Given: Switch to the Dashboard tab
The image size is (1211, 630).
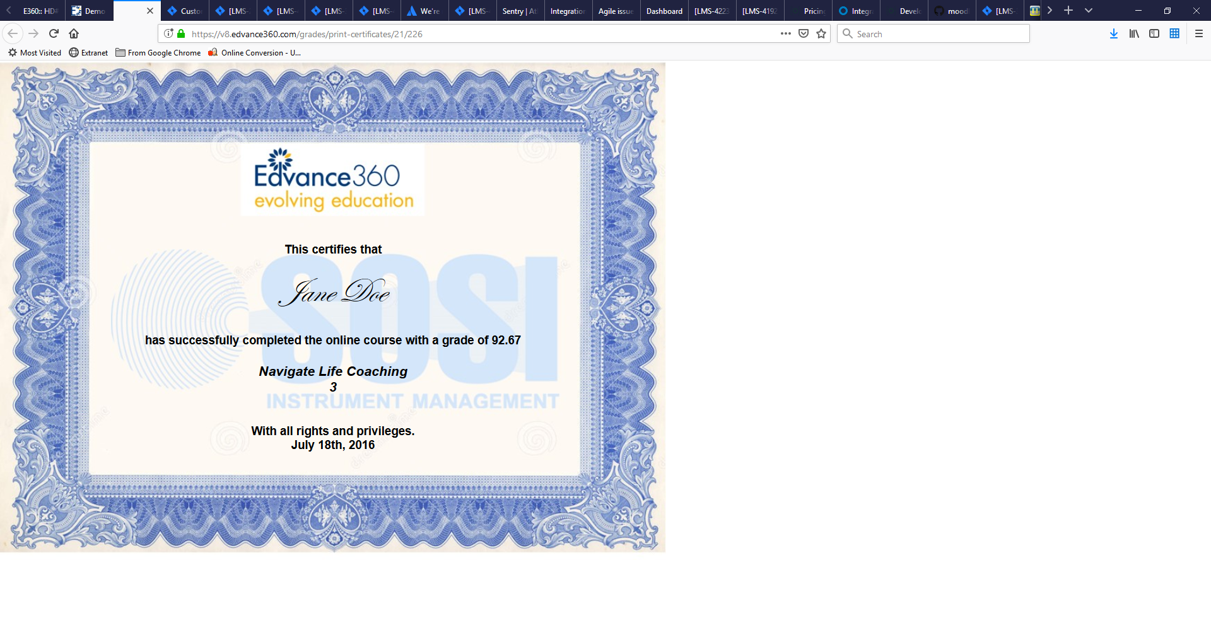Looking at the screenshot, I should [x=664, y=11].
